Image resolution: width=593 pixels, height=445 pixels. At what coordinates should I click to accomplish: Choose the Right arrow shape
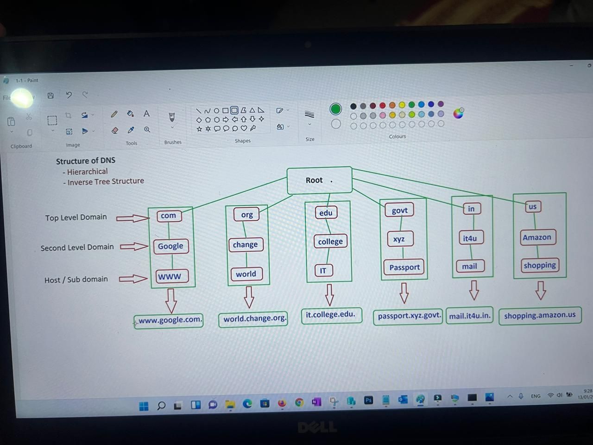(226, 120)
